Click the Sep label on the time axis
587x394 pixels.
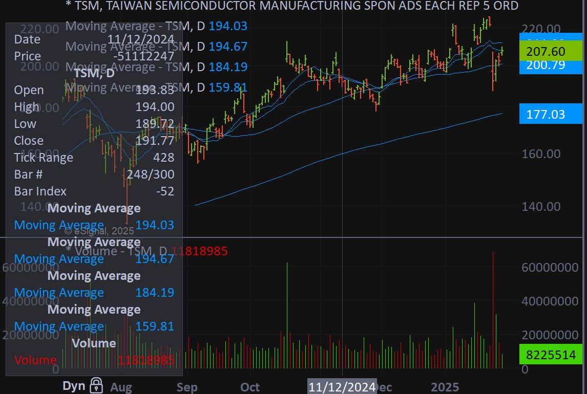187,387
